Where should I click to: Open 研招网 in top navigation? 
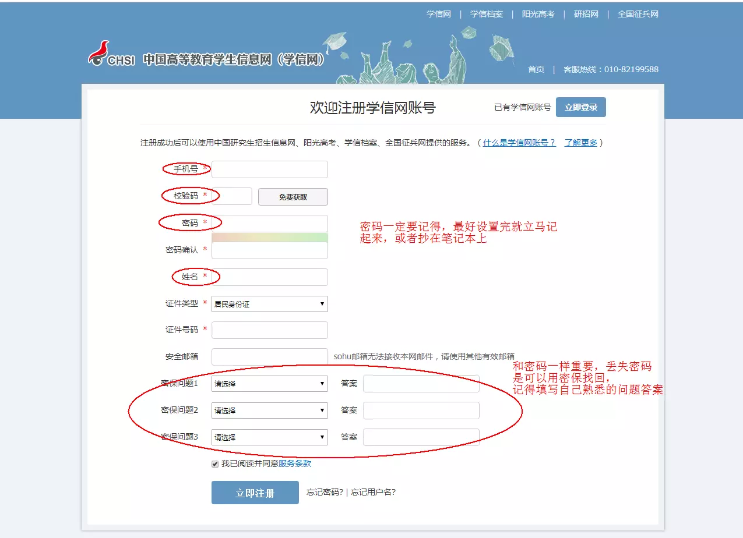[586, 14]
